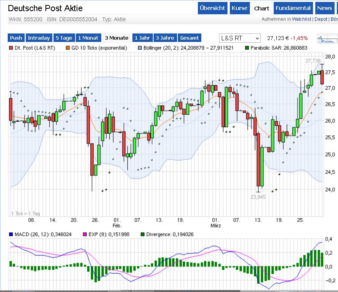Select the 1 Jahr time range
Image resolution: width=338 pixels, height=292 pixels.
[142, 38]
